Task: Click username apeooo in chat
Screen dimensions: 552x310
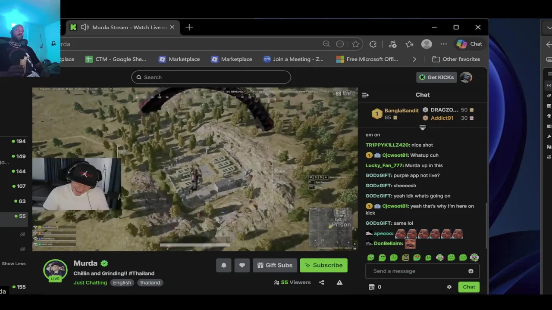Action: (x=383, y=233)
